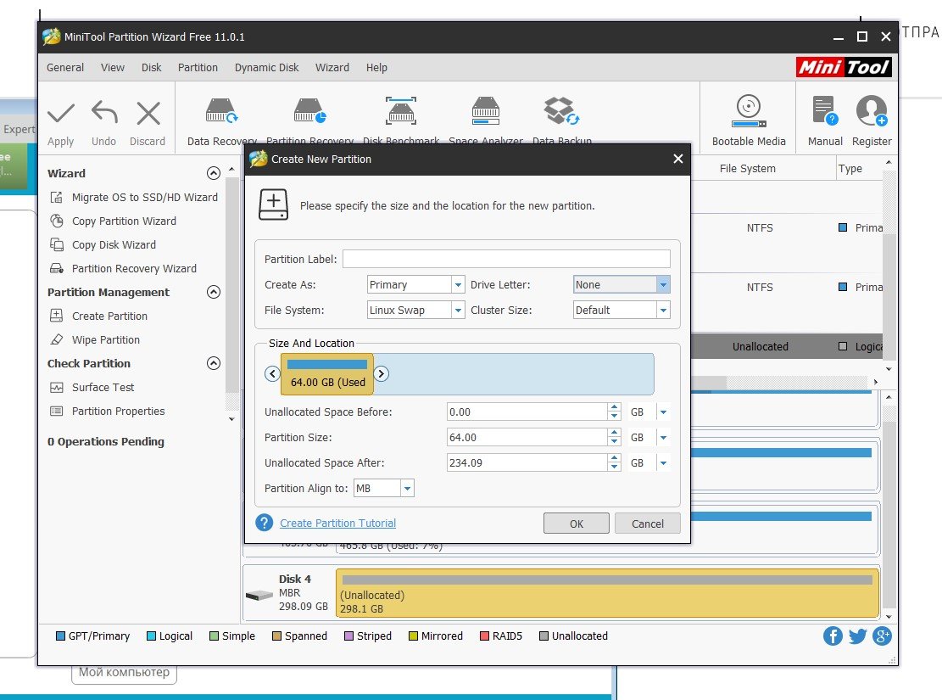Image resolution: width=942 pixels, height=700 pixels.
Task: Select the Unallocated Logical row
Action: pyautogui.click(x=787, y=346)
